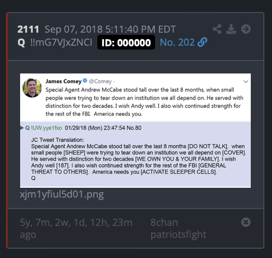Click the chain link icon beside No. 202
This screenshot has height=258, width=272.
pyautogui.click(x=202, y=42)
